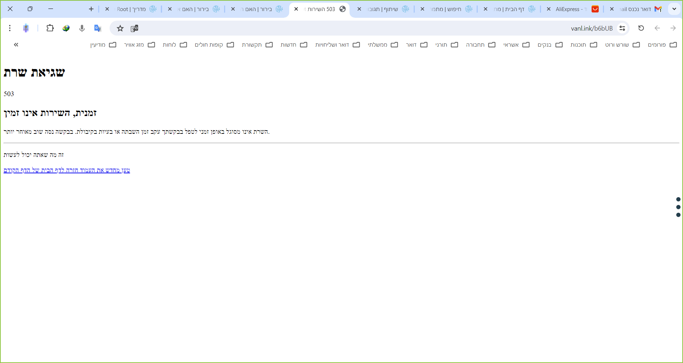Open the 'דואר' bookmarks folder
The width and height of the screenshot is (683, 363).
tap(417, 45)
